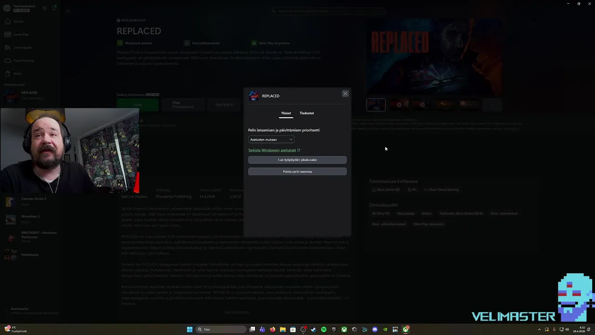
Task: Click the Xbox Cloud Gaming platform label
Action: click(x=442, y=190)
